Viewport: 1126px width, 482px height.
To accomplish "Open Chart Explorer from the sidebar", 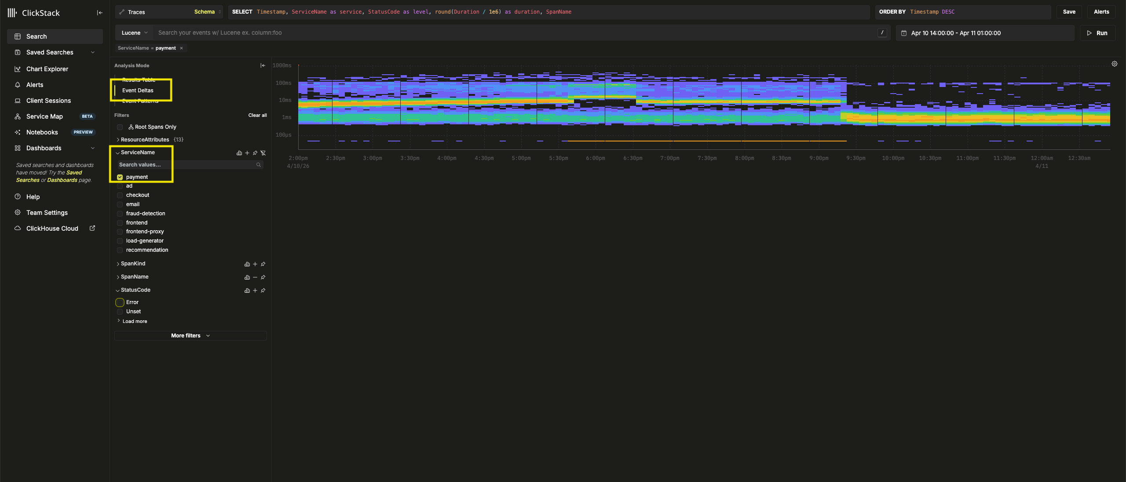I will [x=47, y=69].
